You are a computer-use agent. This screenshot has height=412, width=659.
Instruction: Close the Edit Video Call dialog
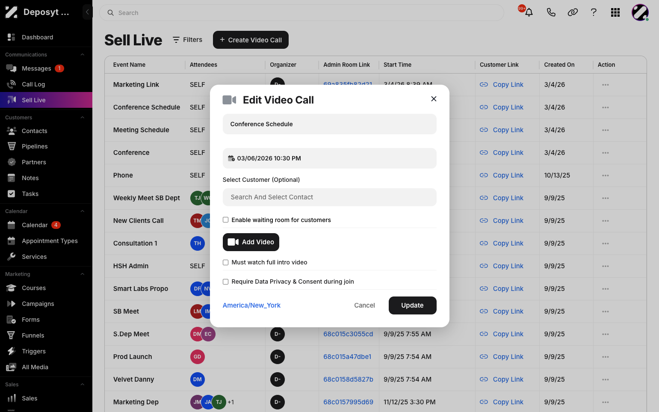(x=434, y=99)
